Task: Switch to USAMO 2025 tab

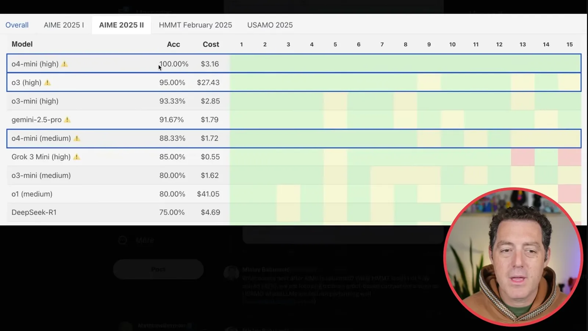Action: (270, 25)
